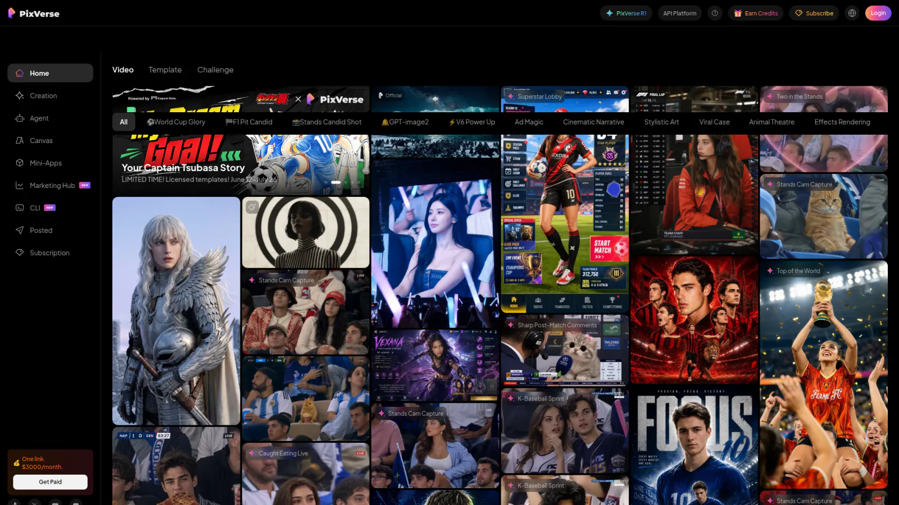Open the Mini-Apps sidebar entry

50,163
